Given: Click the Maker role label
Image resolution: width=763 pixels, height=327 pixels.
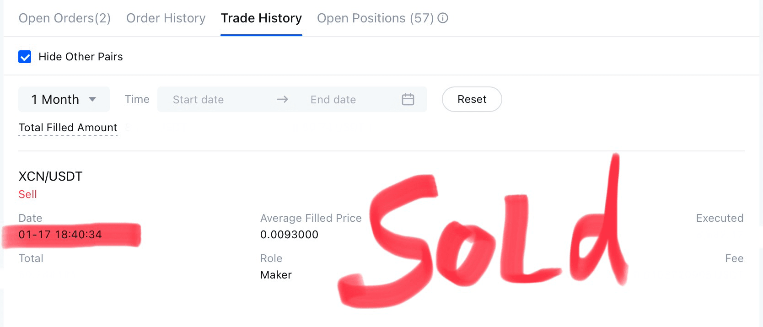Looking at the screenshot, I should pyautogui.click(x=275, y=274).
